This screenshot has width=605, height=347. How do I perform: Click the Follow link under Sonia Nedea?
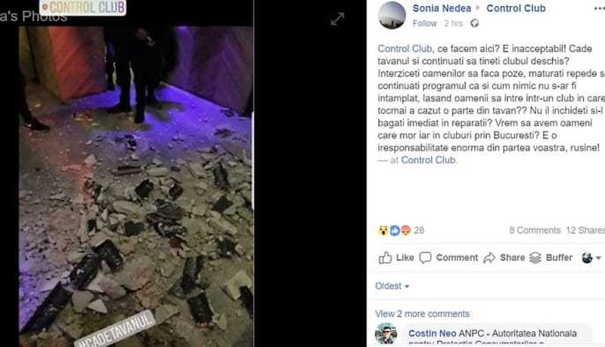pos(424,23)
